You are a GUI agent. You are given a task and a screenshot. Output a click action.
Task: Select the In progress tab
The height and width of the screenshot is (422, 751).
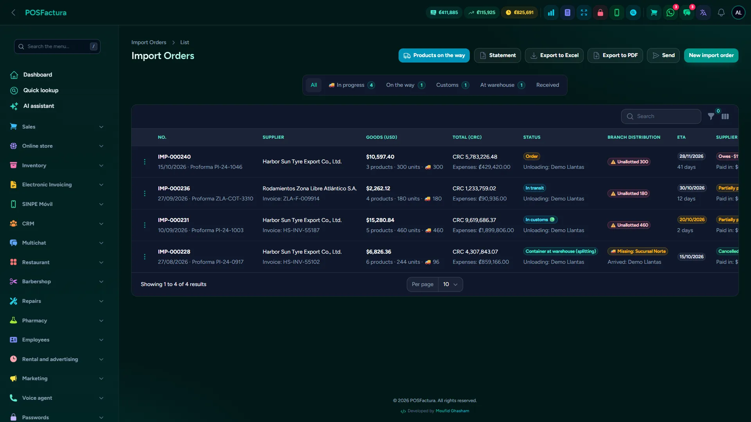[352, 85]
